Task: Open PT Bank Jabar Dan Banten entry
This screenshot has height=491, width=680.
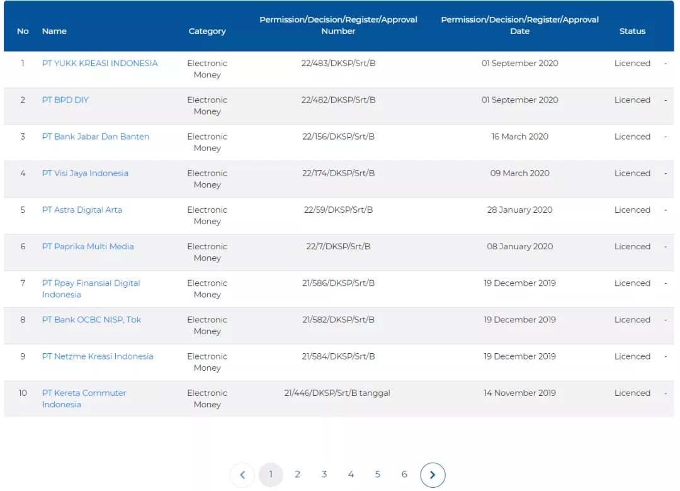Action: point(96,137)
